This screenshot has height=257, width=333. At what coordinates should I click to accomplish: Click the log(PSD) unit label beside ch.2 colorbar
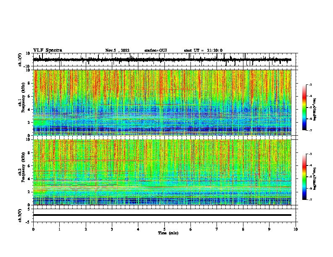coord(315,178)
